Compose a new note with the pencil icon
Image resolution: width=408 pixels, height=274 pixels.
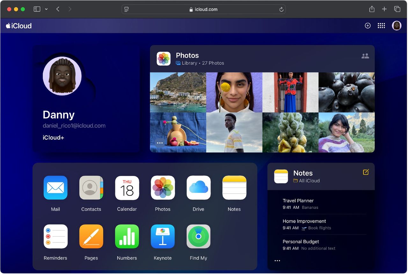(x=365, y=172)
